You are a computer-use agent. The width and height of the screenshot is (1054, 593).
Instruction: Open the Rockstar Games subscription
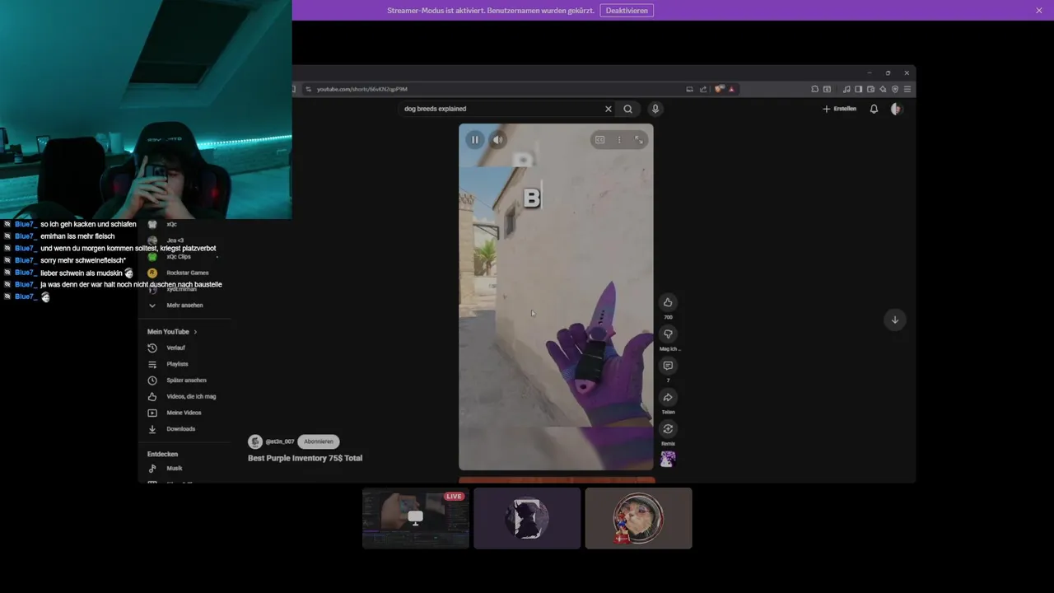coord(179,273)
